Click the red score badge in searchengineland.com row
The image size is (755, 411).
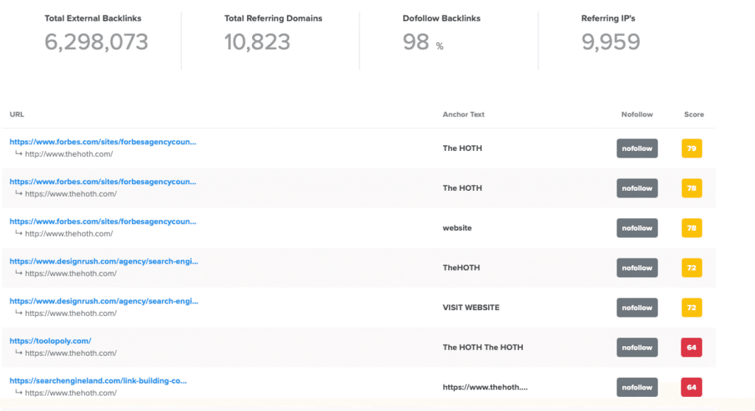pyautogui.click(x=692, y=387)
